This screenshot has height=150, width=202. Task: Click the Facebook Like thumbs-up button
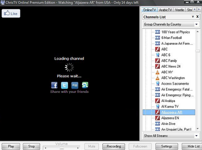point(11,13)
